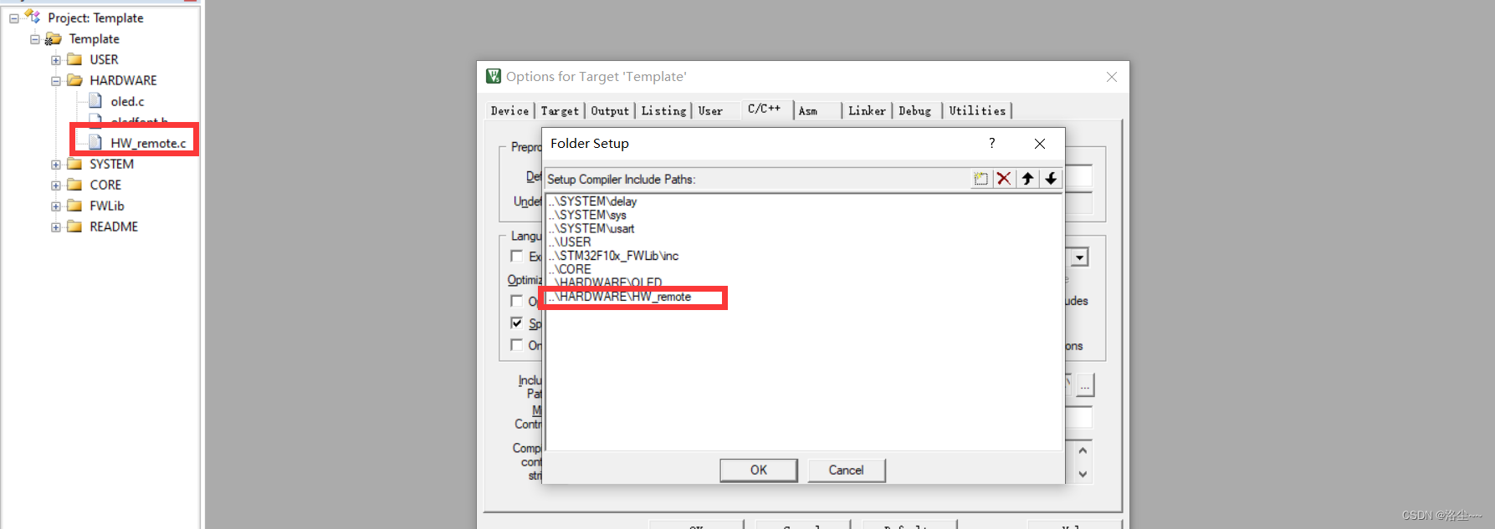1495x529 pixels.
Task: Click the Keil icon in Options title bar
Action: [494, 76]
